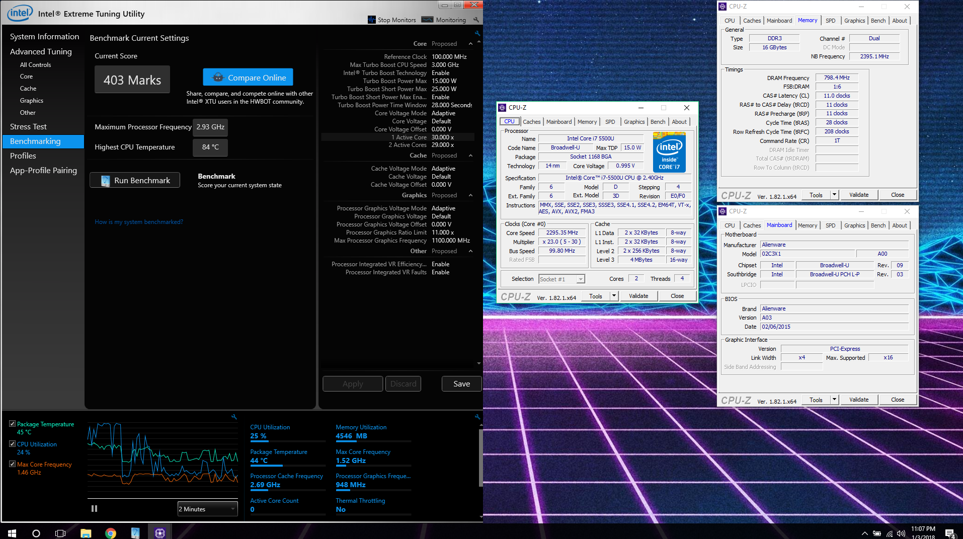Click the monitor readouts panel scrollbar
This screenshot has width=963, height=539.
[480, 458]
